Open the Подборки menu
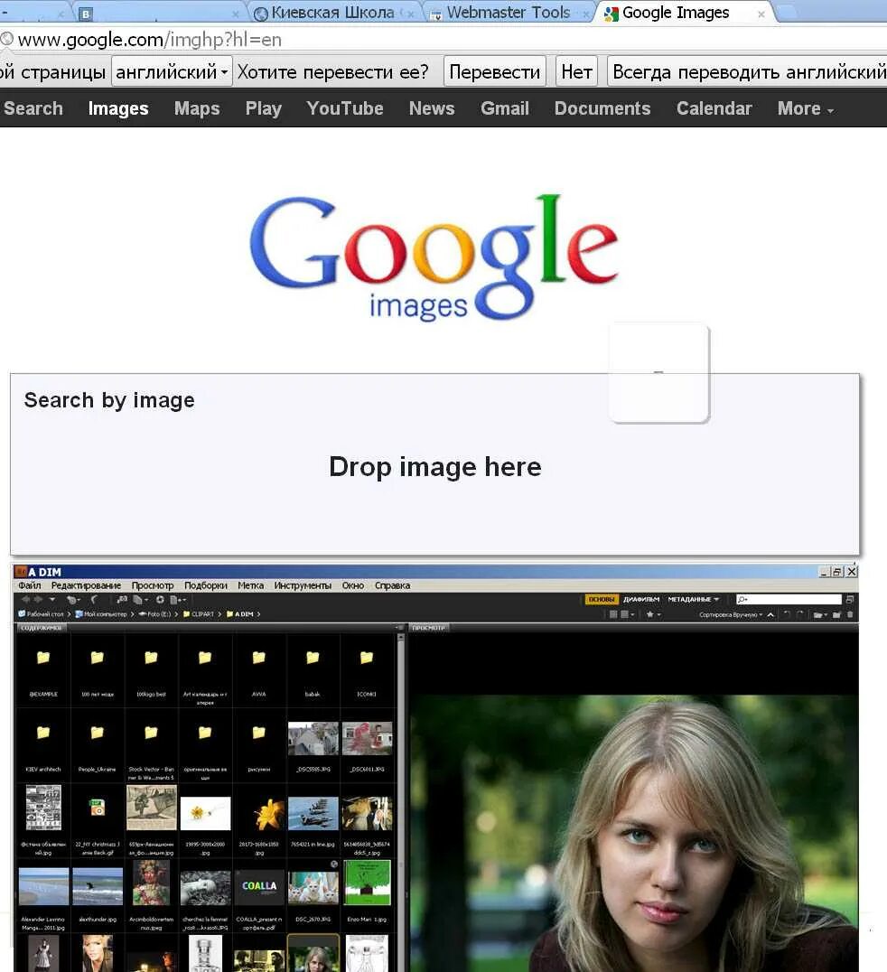 click(x=206, y=585)
